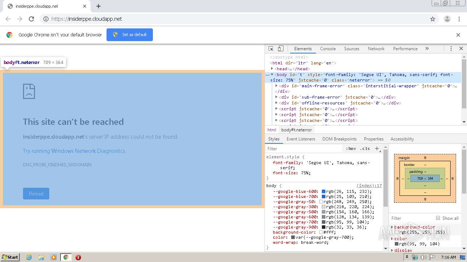Screen dimensions: 467x262
Task: Click the forward navigation arrow
Action: (x=20, y=19)
